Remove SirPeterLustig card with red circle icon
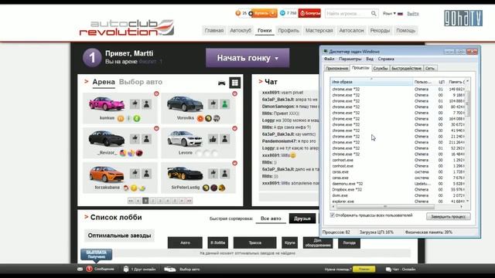Image resolution: width=495 pixels, height=278 pixels. click(x=234, y=163)
